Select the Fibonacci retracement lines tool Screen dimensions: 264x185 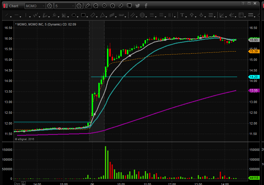pos(152,15)
